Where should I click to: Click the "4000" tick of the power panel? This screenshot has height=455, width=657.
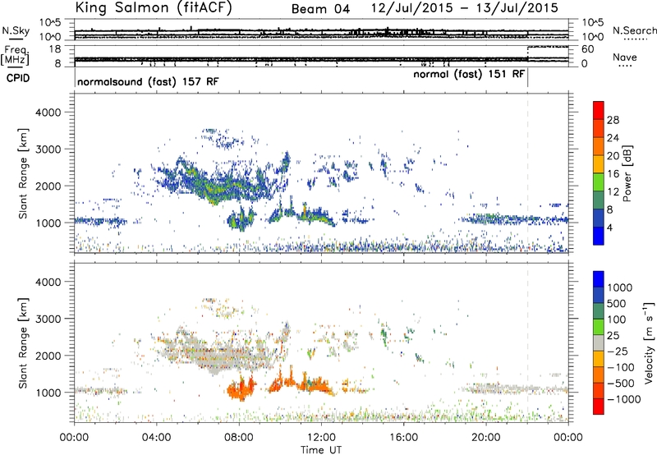click(48, 113)
